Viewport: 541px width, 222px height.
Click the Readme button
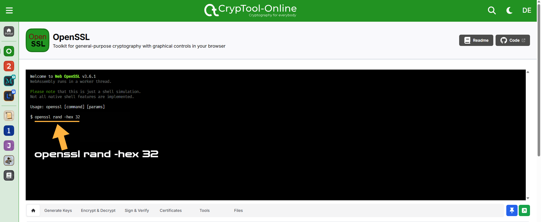[476, 40]
